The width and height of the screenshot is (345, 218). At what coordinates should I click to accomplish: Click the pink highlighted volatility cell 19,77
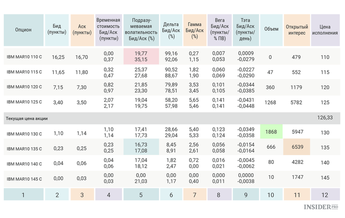[x=141, y=56]
